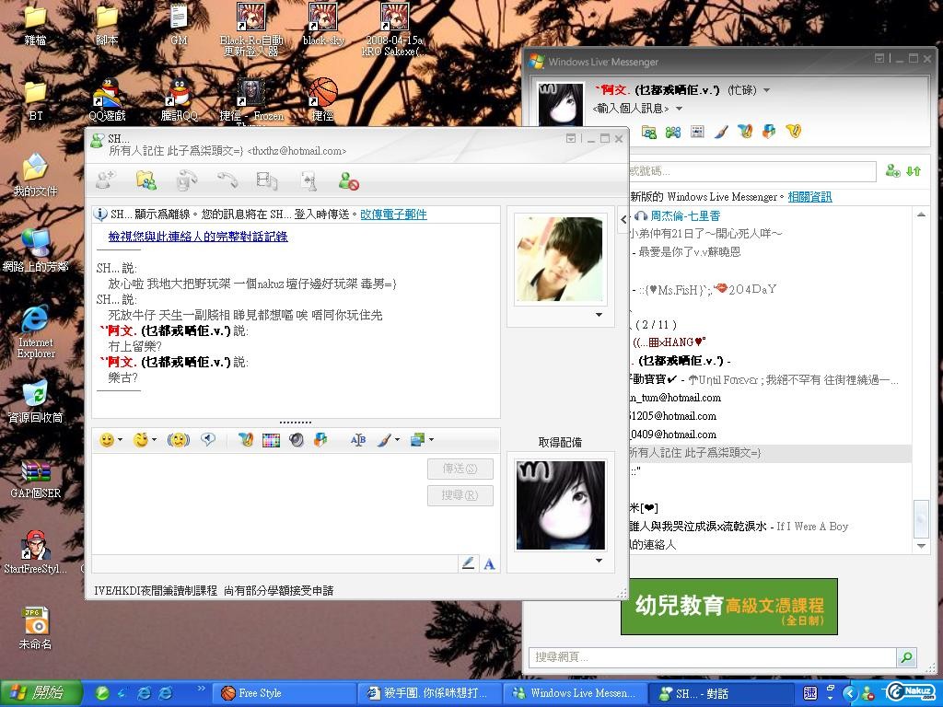Screen dimensions: 943x707
Task: Open the chat window show-menu button
Action: pyautogui.click(x=571, y=138)
